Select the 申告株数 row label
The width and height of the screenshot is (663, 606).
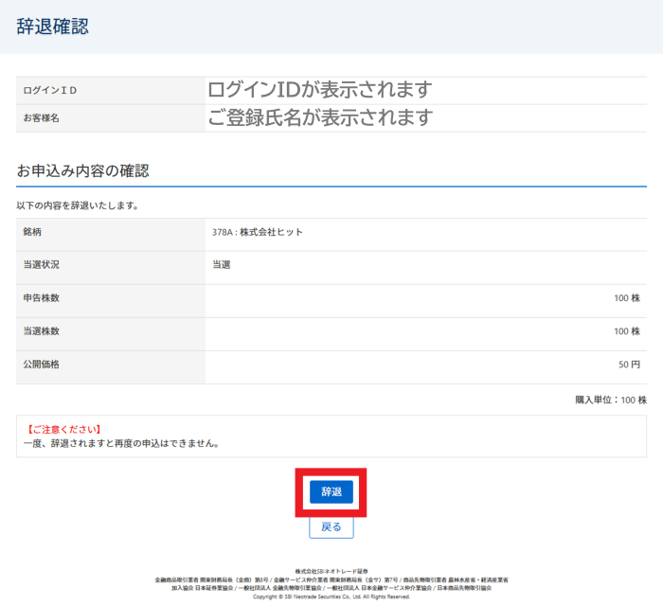[42, 298]
